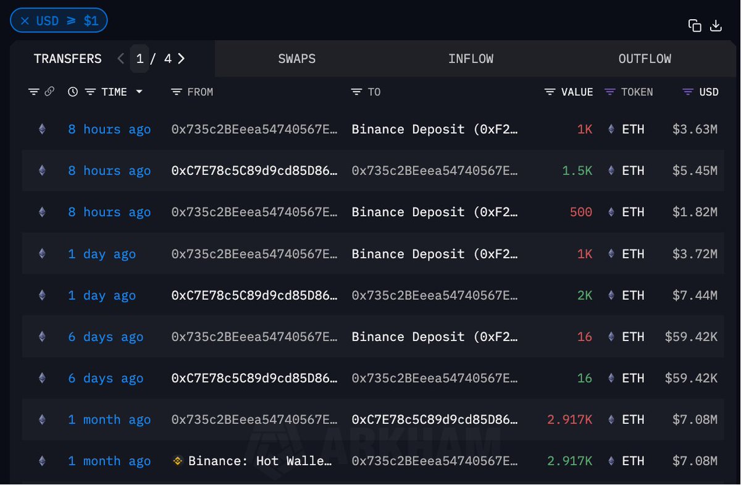Click the 1.5K value cell
Image resolution: width=741 pixels, height=485 pixels.
[x=577, y=171]
